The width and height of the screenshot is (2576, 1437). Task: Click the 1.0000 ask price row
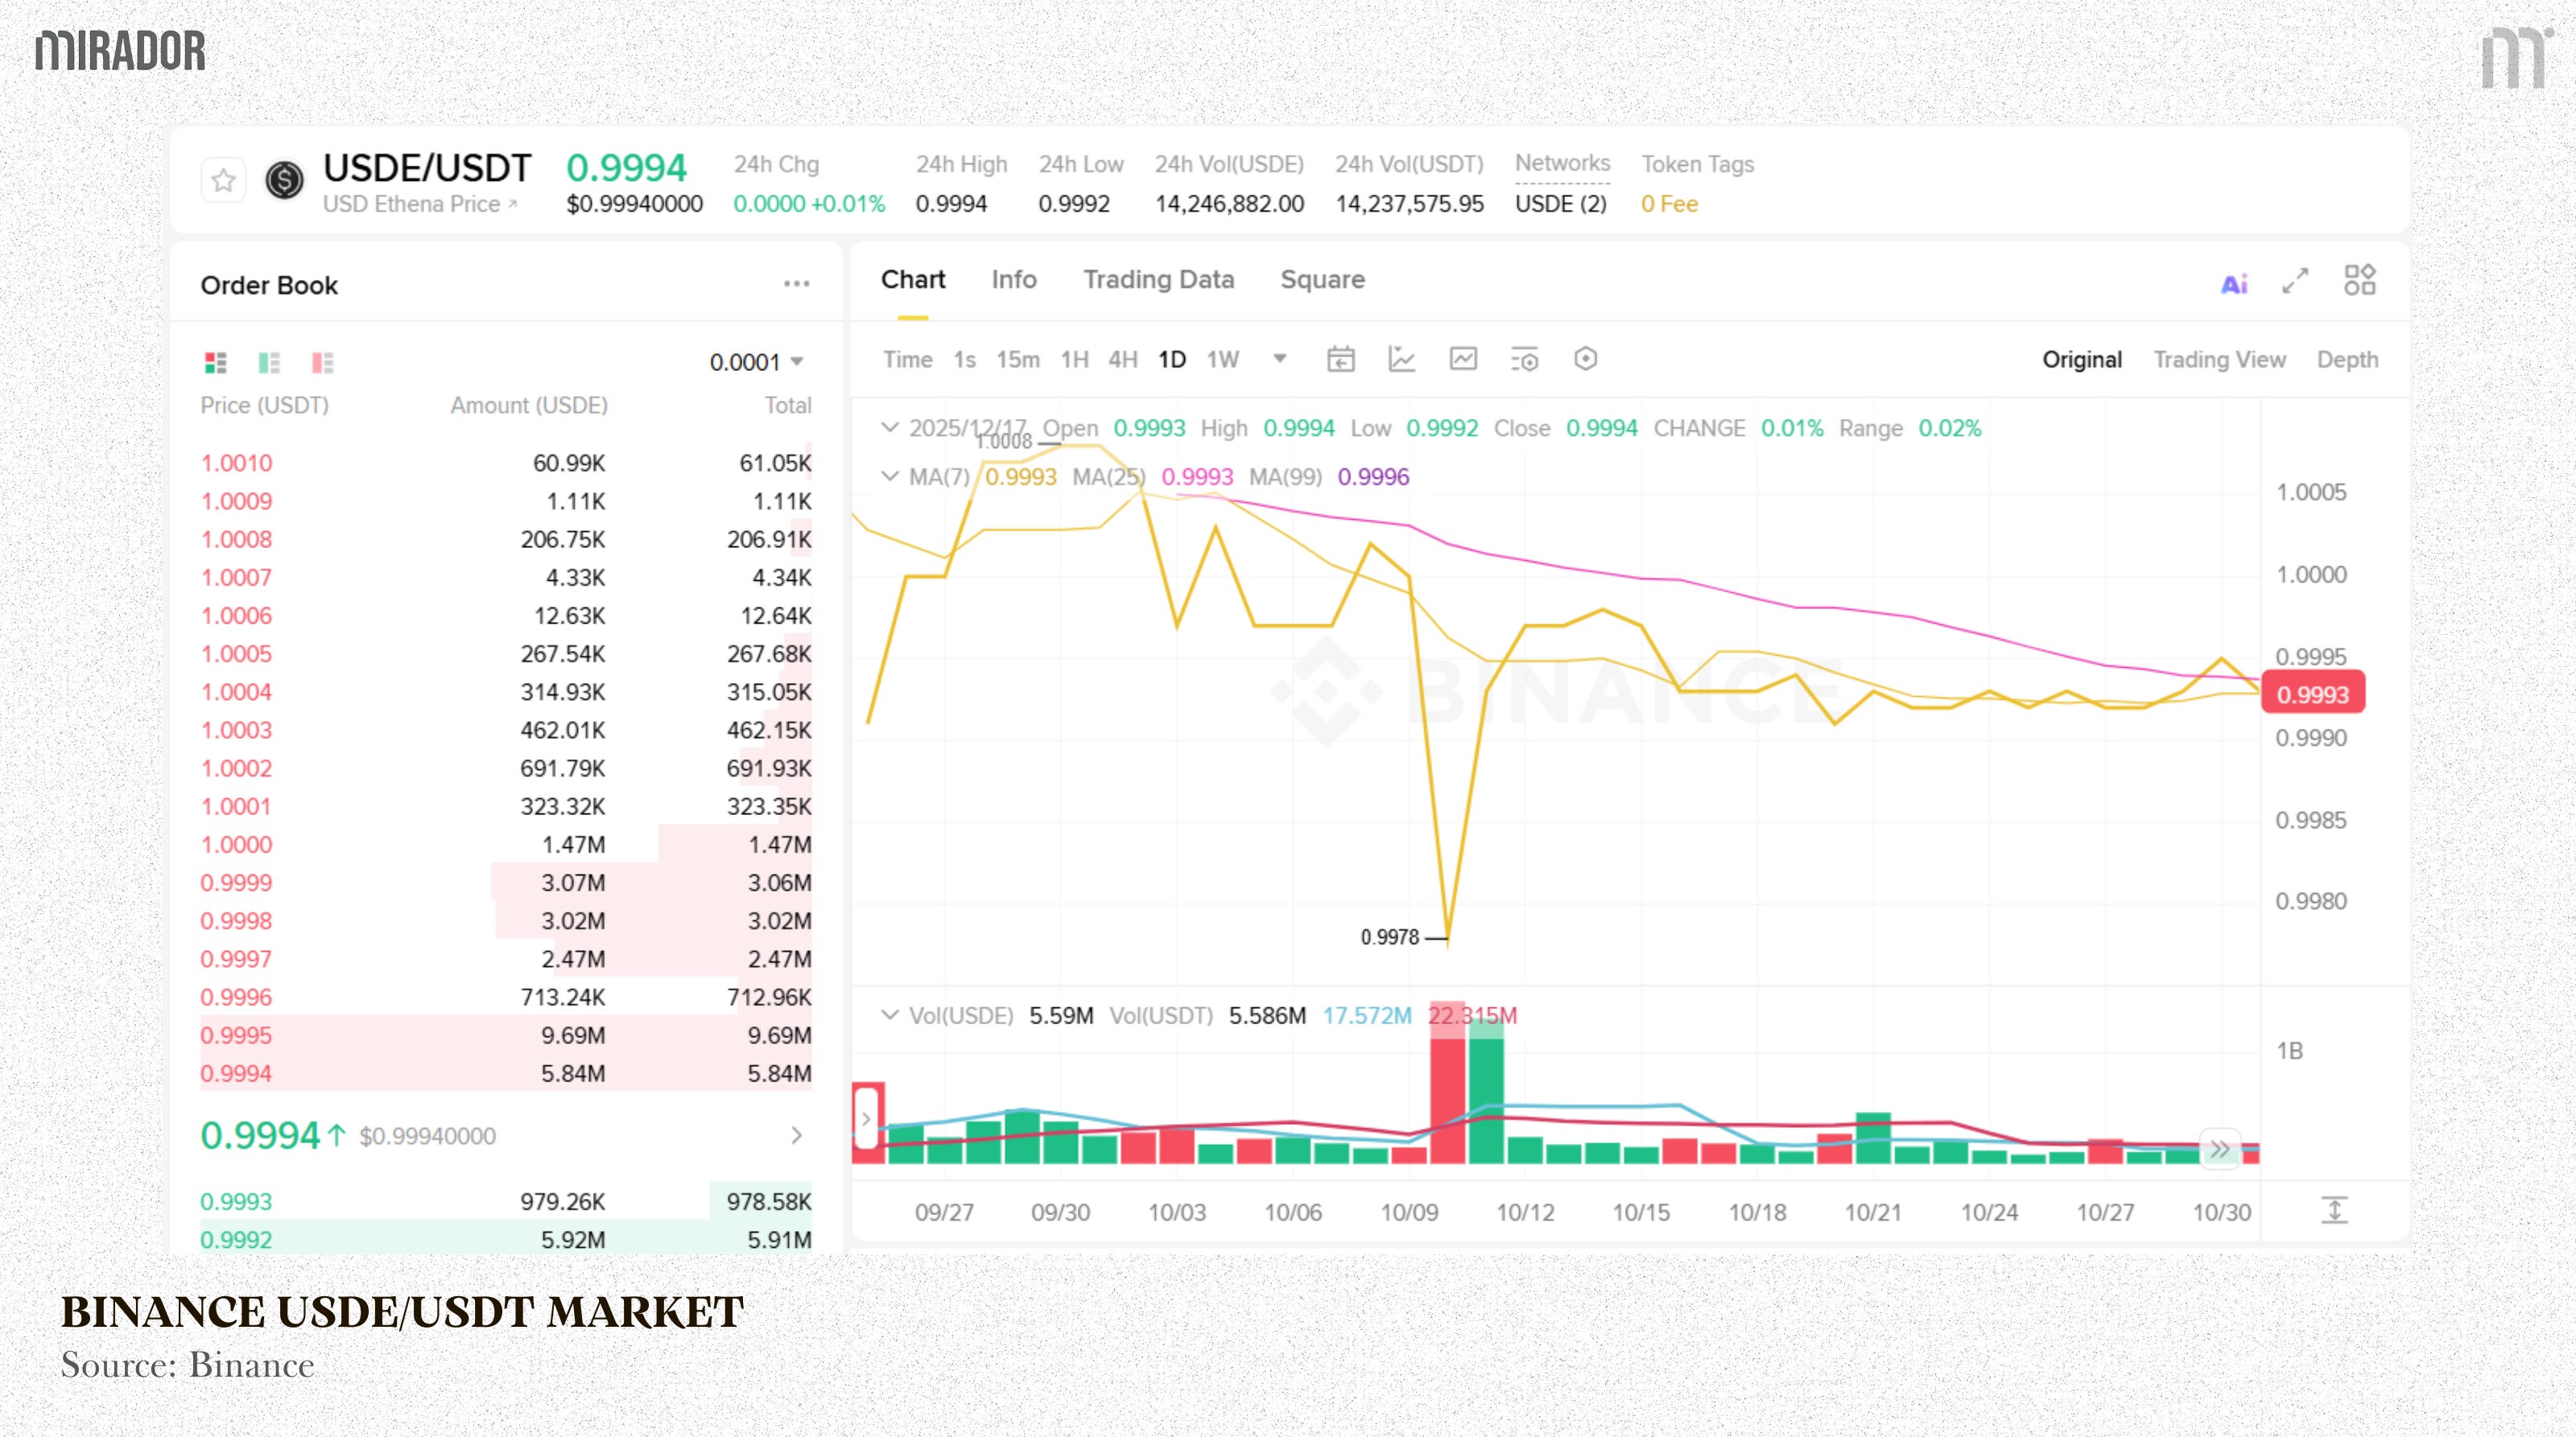[236, 844]
